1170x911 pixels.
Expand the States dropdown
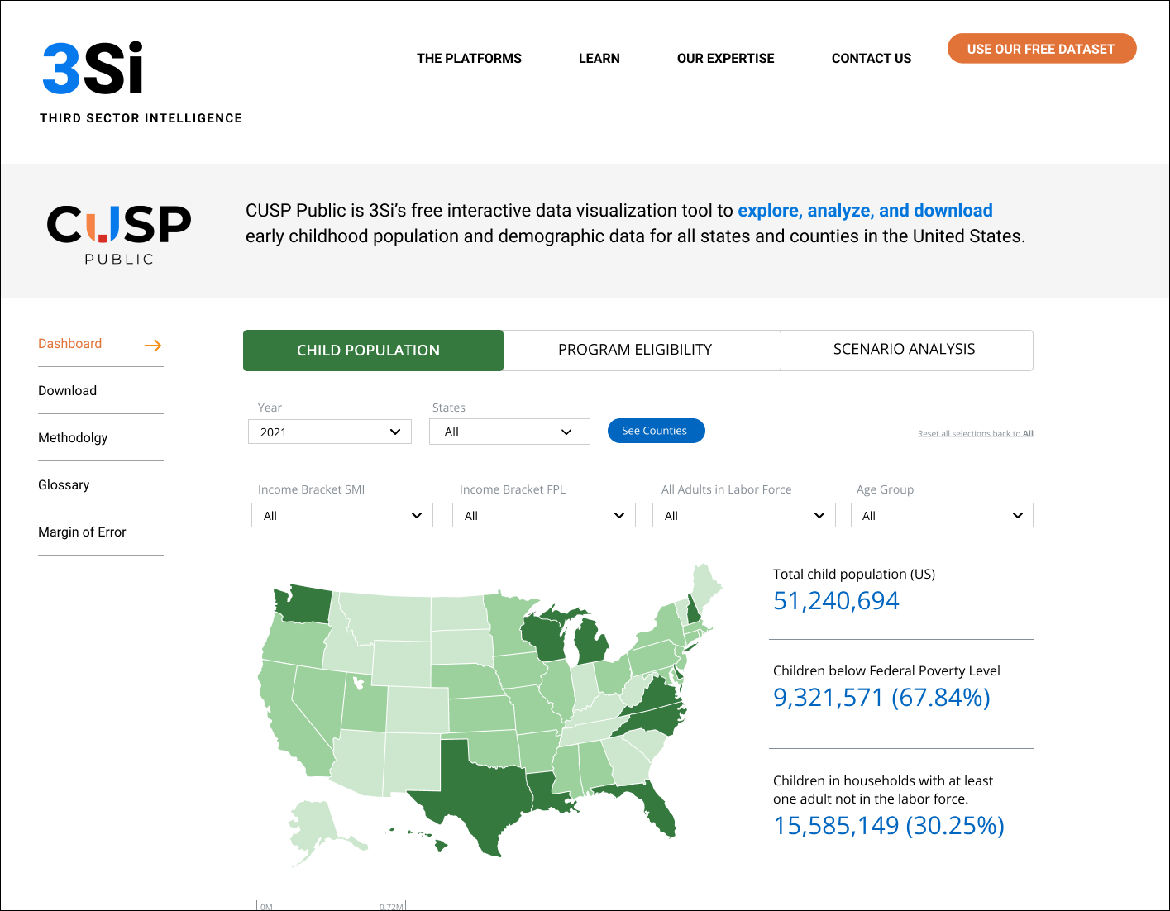pyautogui.click(x=509, y=432)
